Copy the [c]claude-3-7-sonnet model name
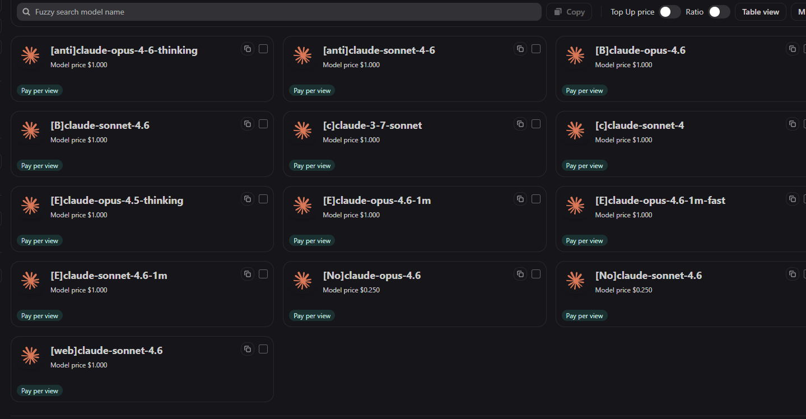Screen dimensions: 806x419 [520, 124]
